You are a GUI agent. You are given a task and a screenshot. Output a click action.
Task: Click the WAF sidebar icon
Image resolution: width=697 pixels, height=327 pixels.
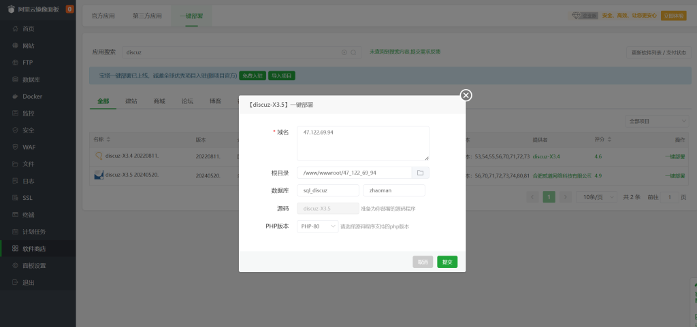click(15, 147)
